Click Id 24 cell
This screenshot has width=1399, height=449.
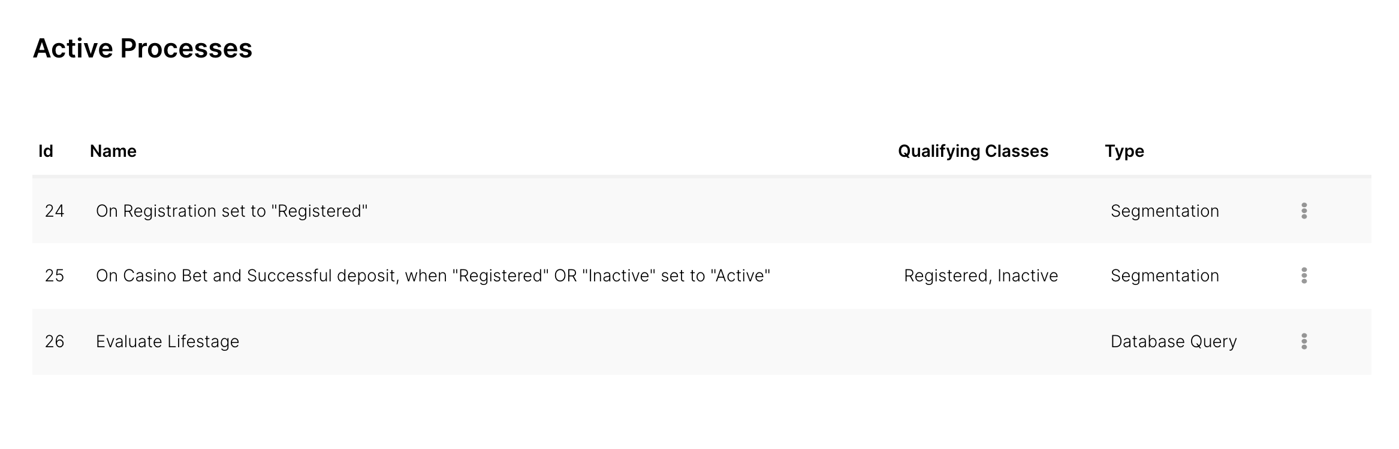tap(55, 211)
